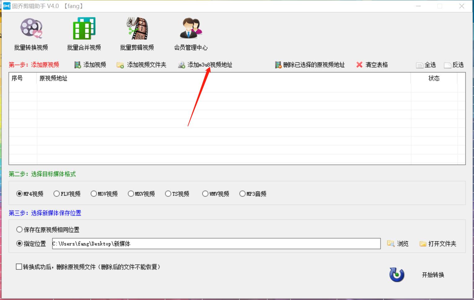This screenshot has height=300, width=474.
Task: Click the 删除已选择的原视频地址 icon
Action: click(x=278, y=65)
